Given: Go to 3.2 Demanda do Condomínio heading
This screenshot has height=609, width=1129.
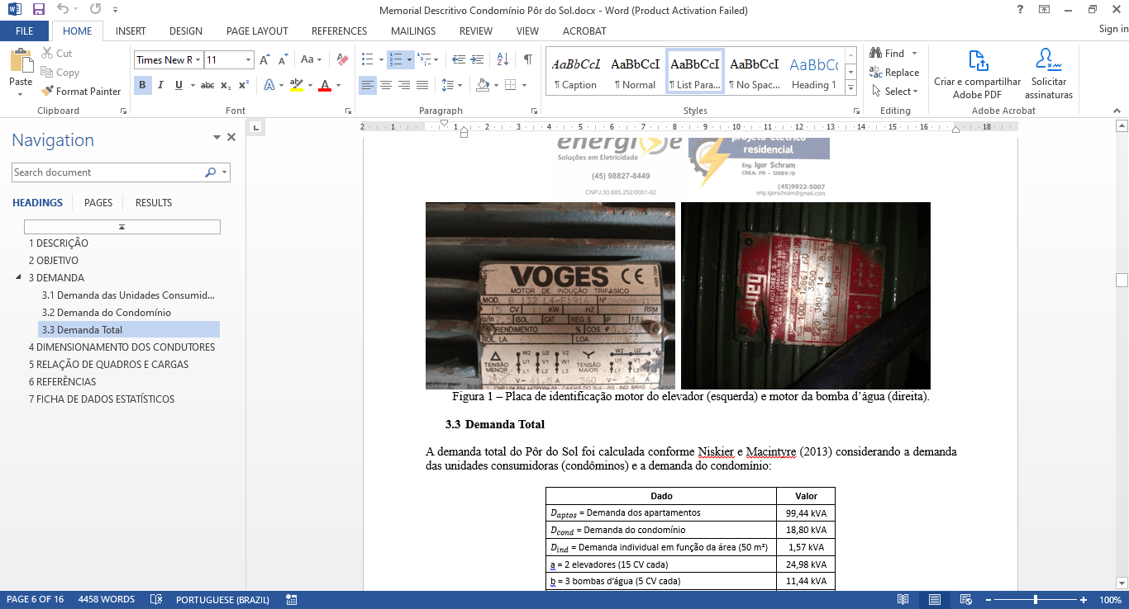Looking at the screenshot, I should (107, 313).
